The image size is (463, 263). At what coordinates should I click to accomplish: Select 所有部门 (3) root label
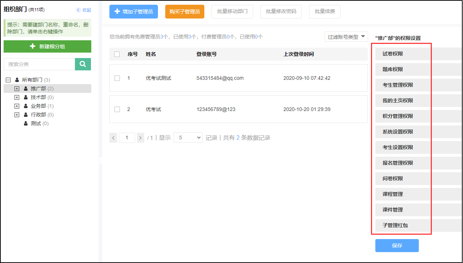36,80
